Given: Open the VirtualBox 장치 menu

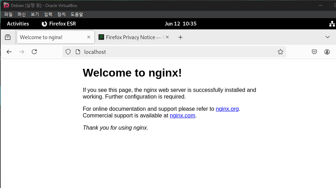Looking at the screenshot, I should [61, 14].
